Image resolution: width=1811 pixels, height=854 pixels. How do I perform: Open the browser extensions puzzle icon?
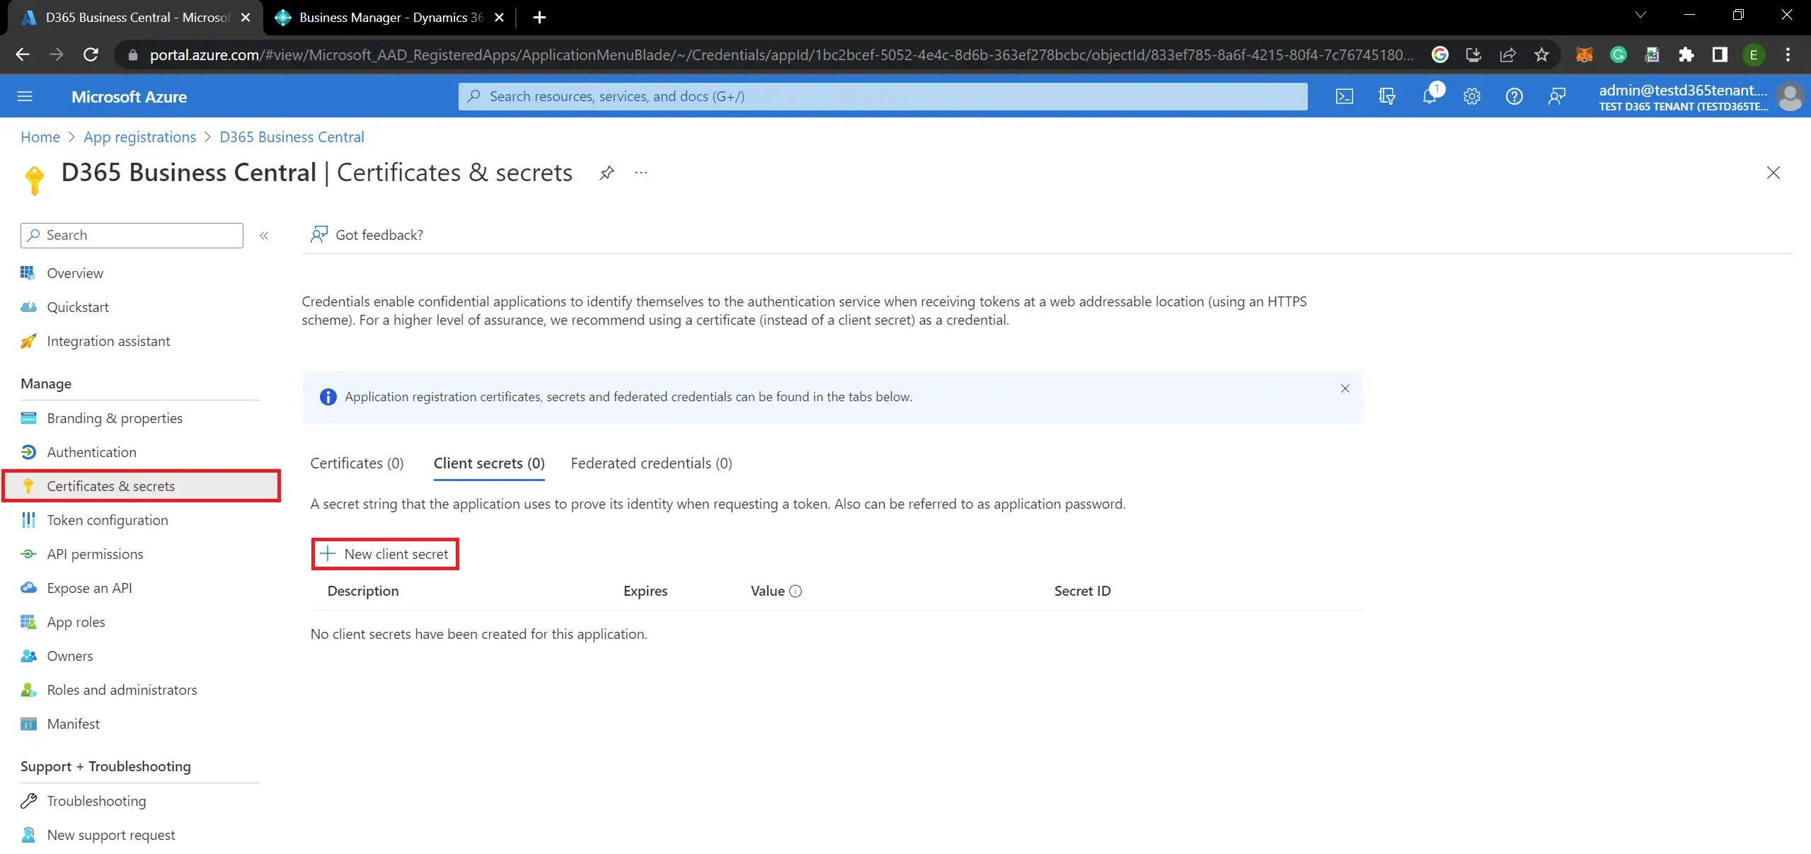1686,54
